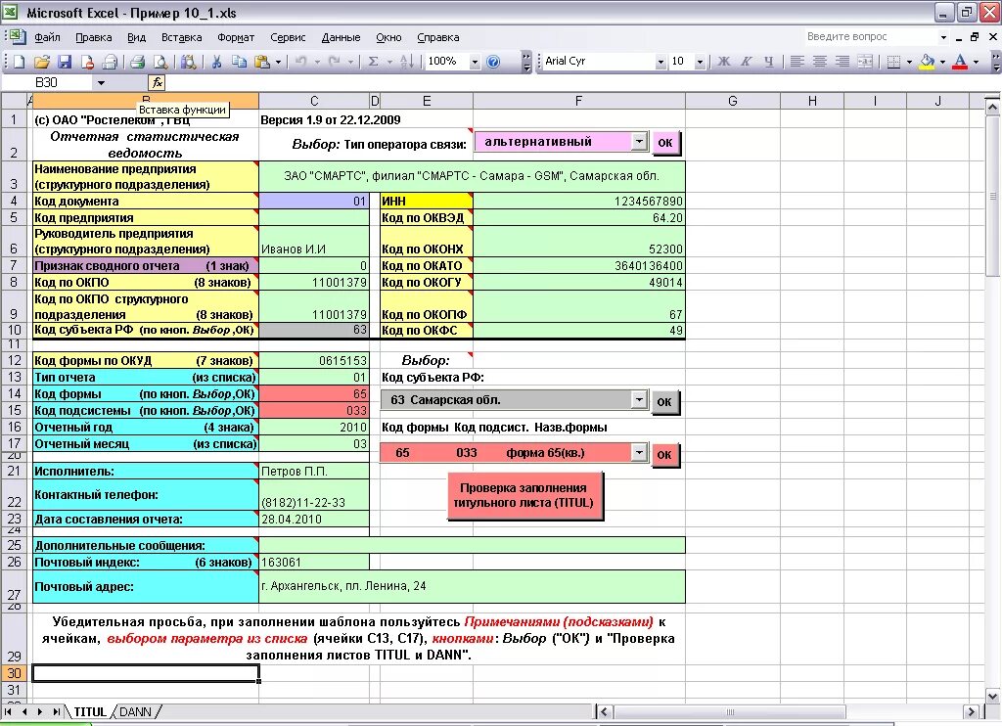1002x726 pixels.
Task: Select the cell containing Иванов И.И
Action: [314, 241]
